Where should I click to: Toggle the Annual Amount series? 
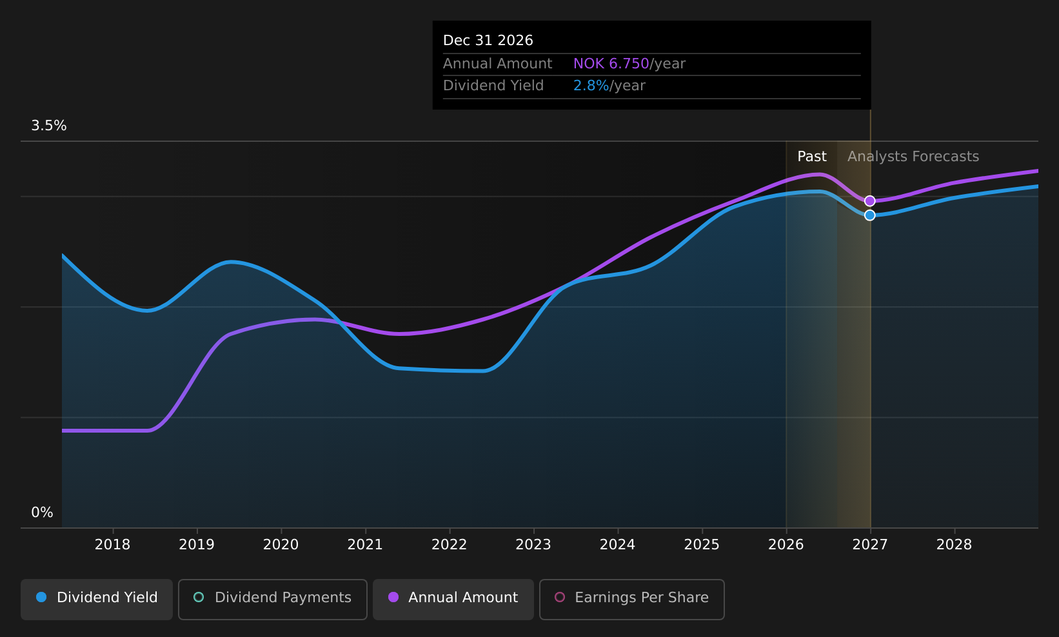[x=453, y=599]
